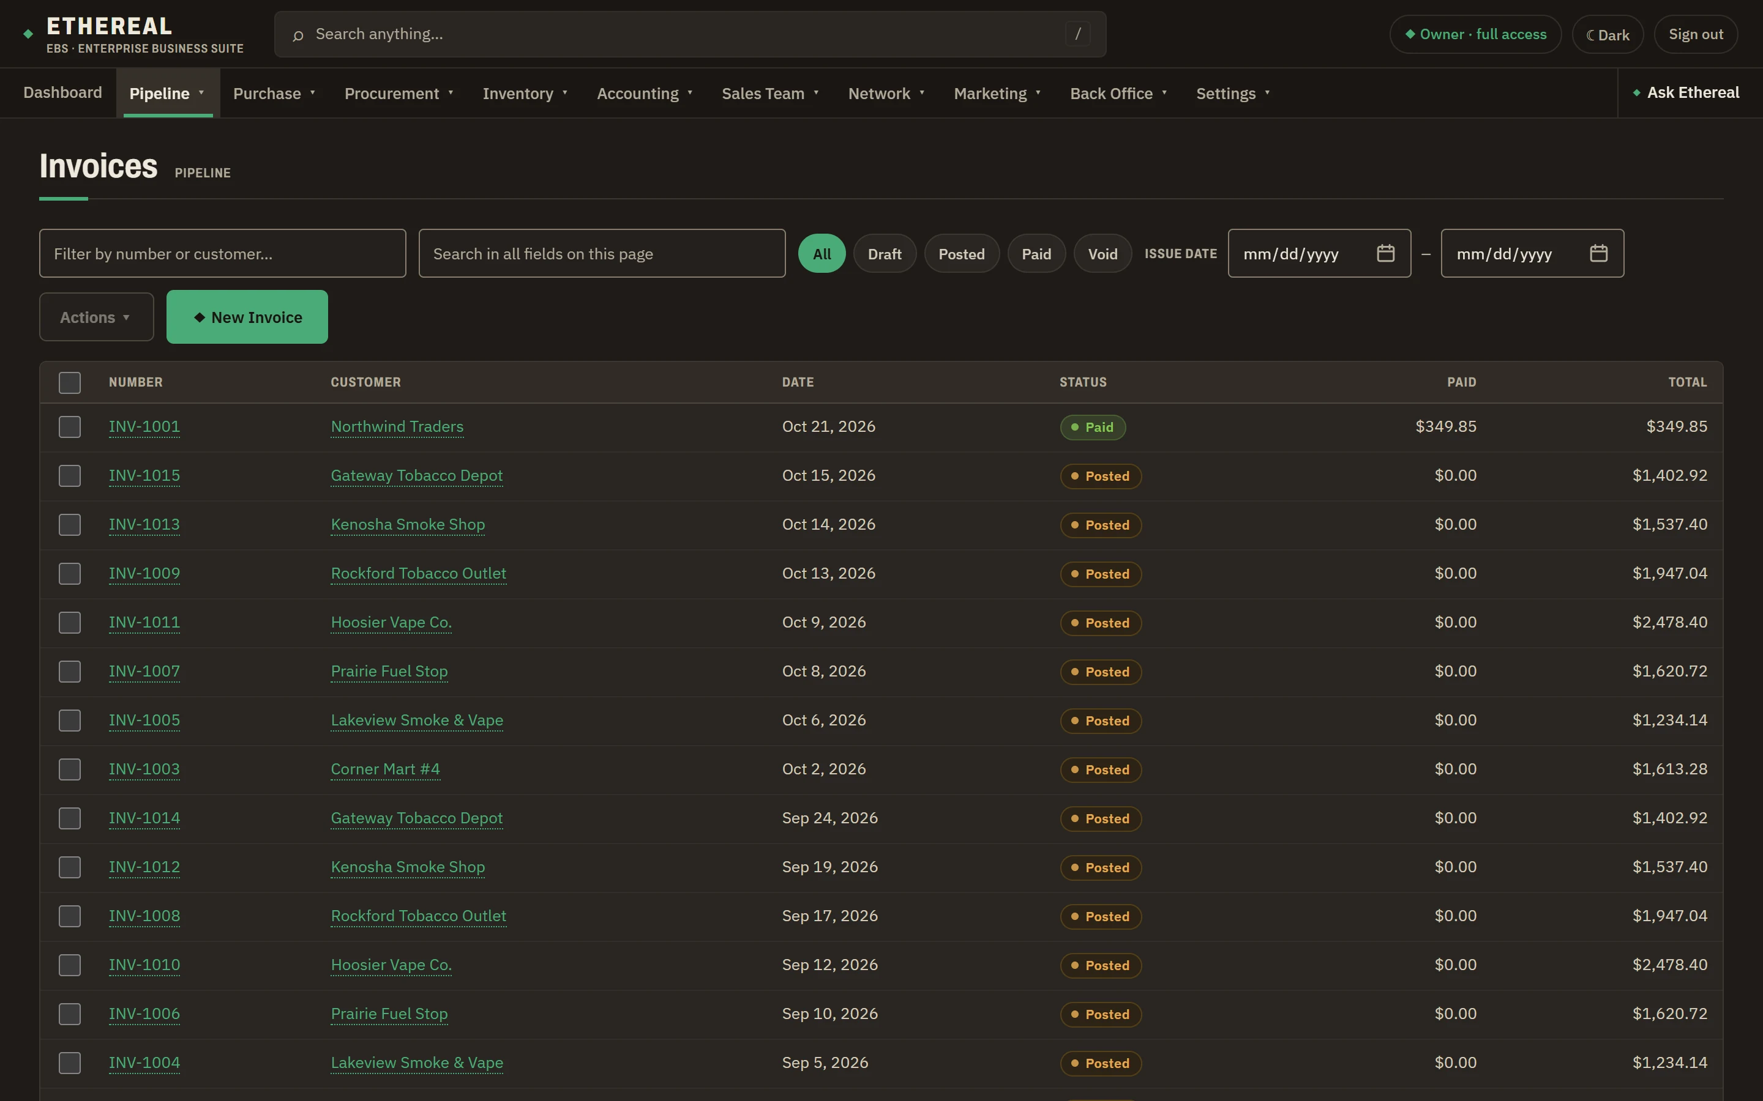Select the INV-1004 row checkbox

click(x=70, y=1062)
